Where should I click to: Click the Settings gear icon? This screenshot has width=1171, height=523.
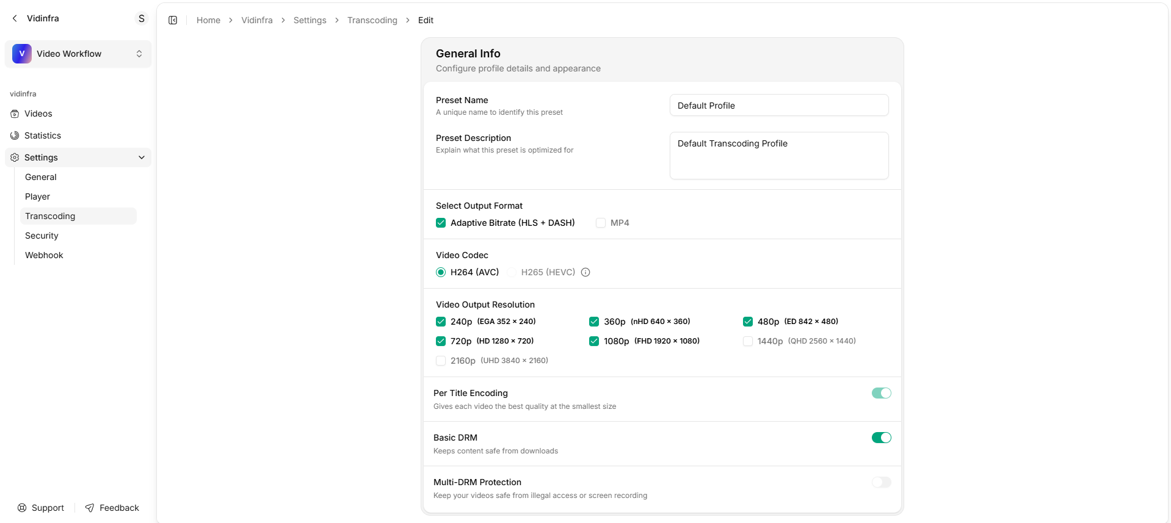[x=15, y=157]
